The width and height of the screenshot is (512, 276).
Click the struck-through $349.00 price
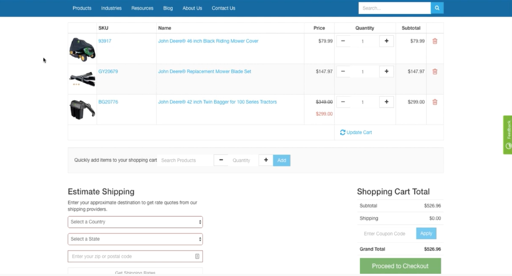pos(324,102)
